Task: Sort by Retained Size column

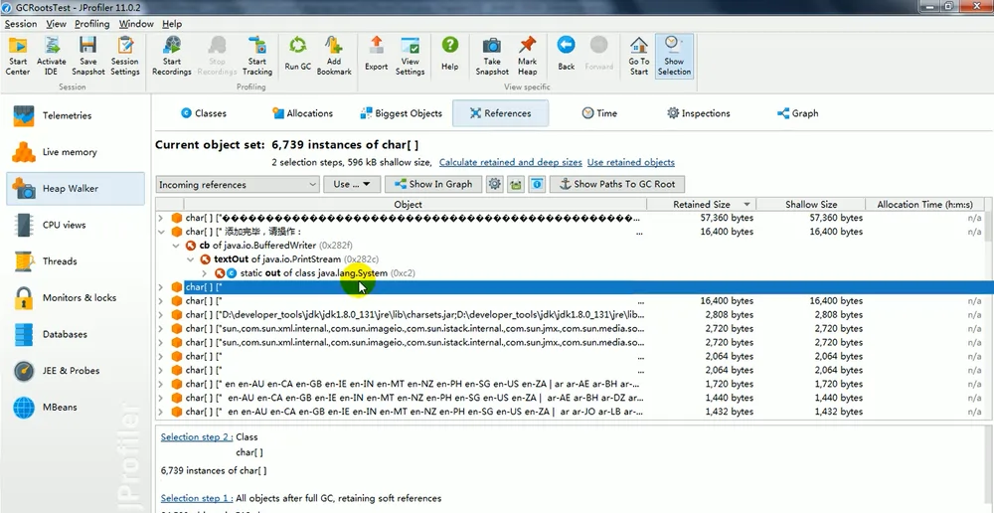Action: pos(701,204)
